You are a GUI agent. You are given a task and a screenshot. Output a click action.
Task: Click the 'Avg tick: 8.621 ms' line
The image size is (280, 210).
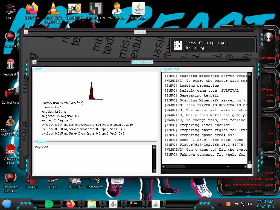(54, 112)
